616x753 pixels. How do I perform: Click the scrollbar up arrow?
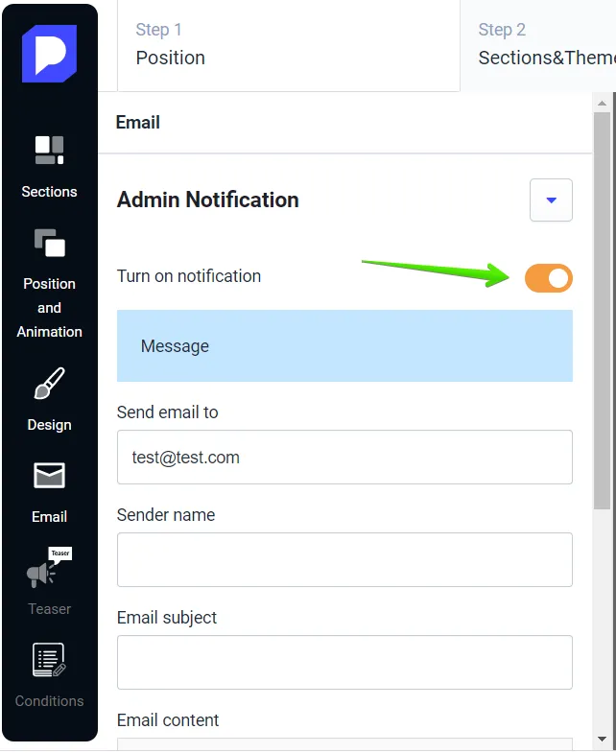[602, 104]
